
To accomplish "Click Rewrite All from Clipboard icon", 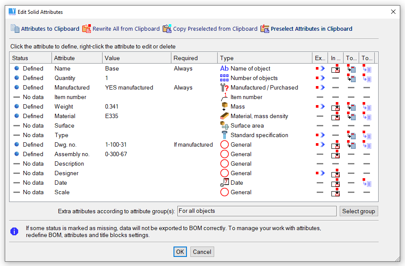I will [x=87, y=29].
